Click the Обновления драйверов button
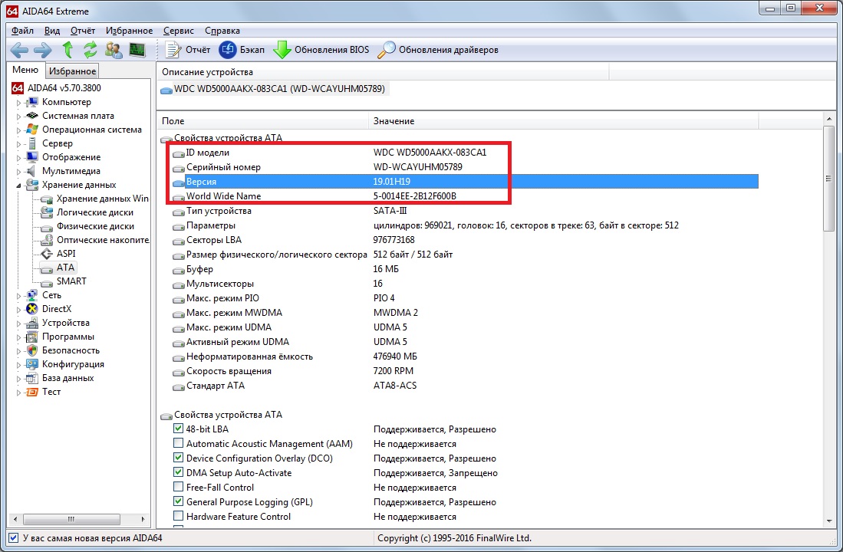843x552 pixels. (x=439, y=50)
